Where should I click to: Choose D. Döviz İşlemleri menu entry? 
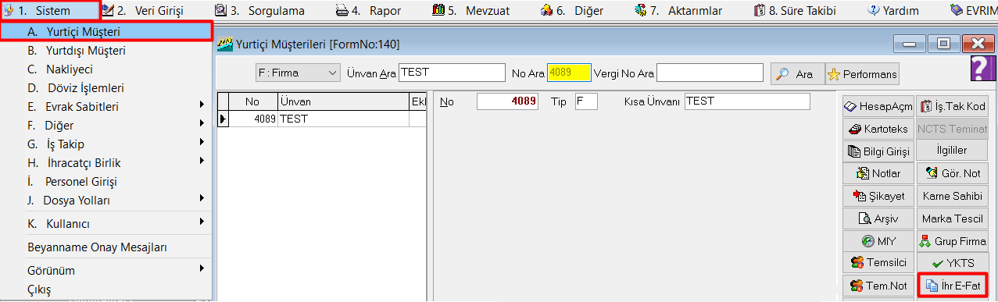click(x=106, y=88)
